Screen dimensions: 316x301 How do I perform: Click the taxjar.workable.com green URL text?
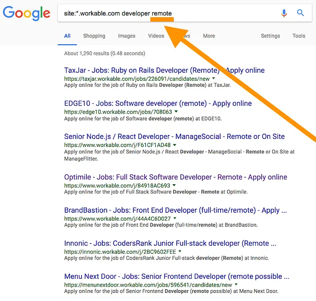(137, 79)
